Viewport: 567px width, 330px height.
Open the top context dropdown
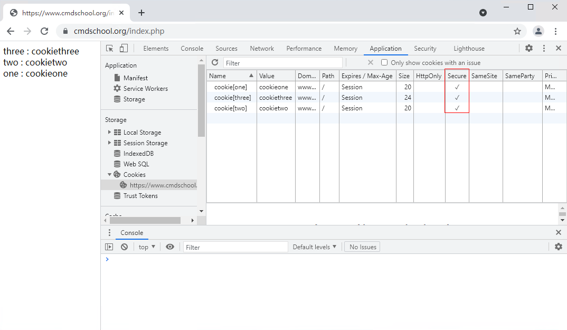pos(147,247)
